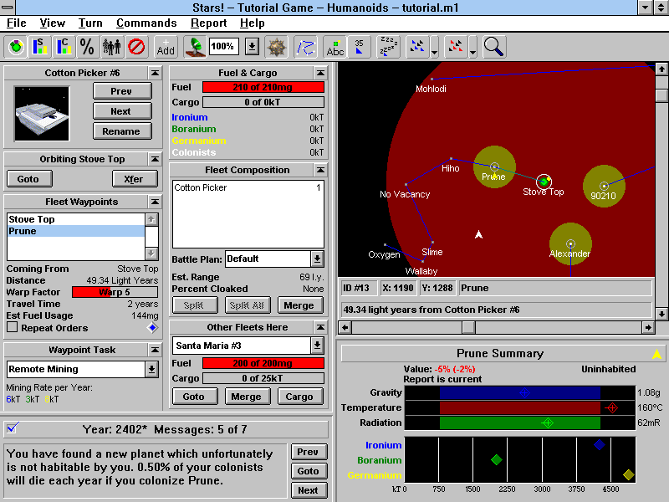Open the Report menu
Image resolution: width=669 pixels, height=502 pixels.
tap(208, 23)
